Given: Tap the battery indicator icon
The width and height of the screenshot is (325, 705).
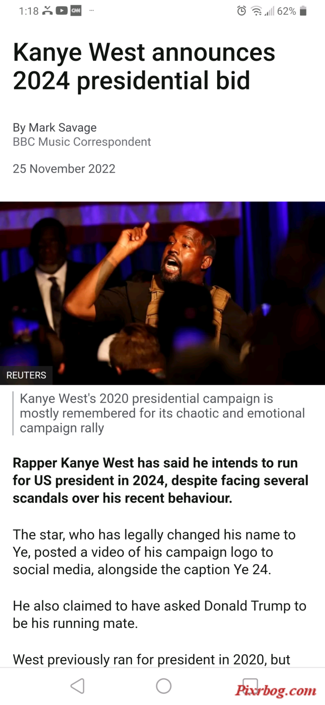Looking at the screenshot, I should click(x=303, y=11).
